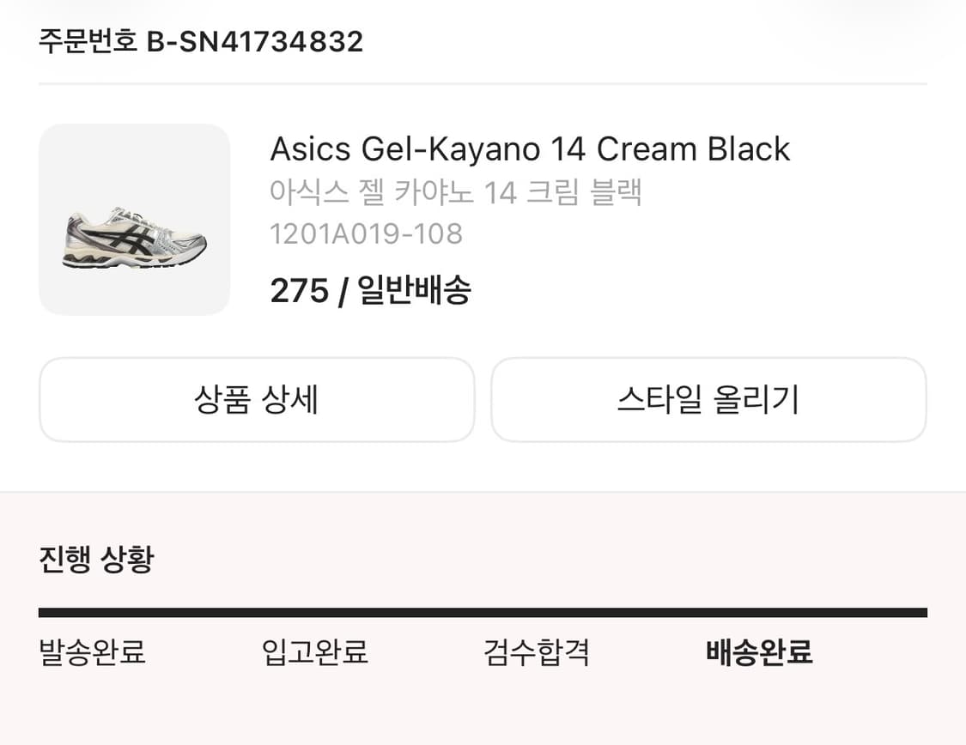Click 스타일 올리기 to upload a style
The width and height of the screenshot is (966, 745).
(x=708, y=400)
